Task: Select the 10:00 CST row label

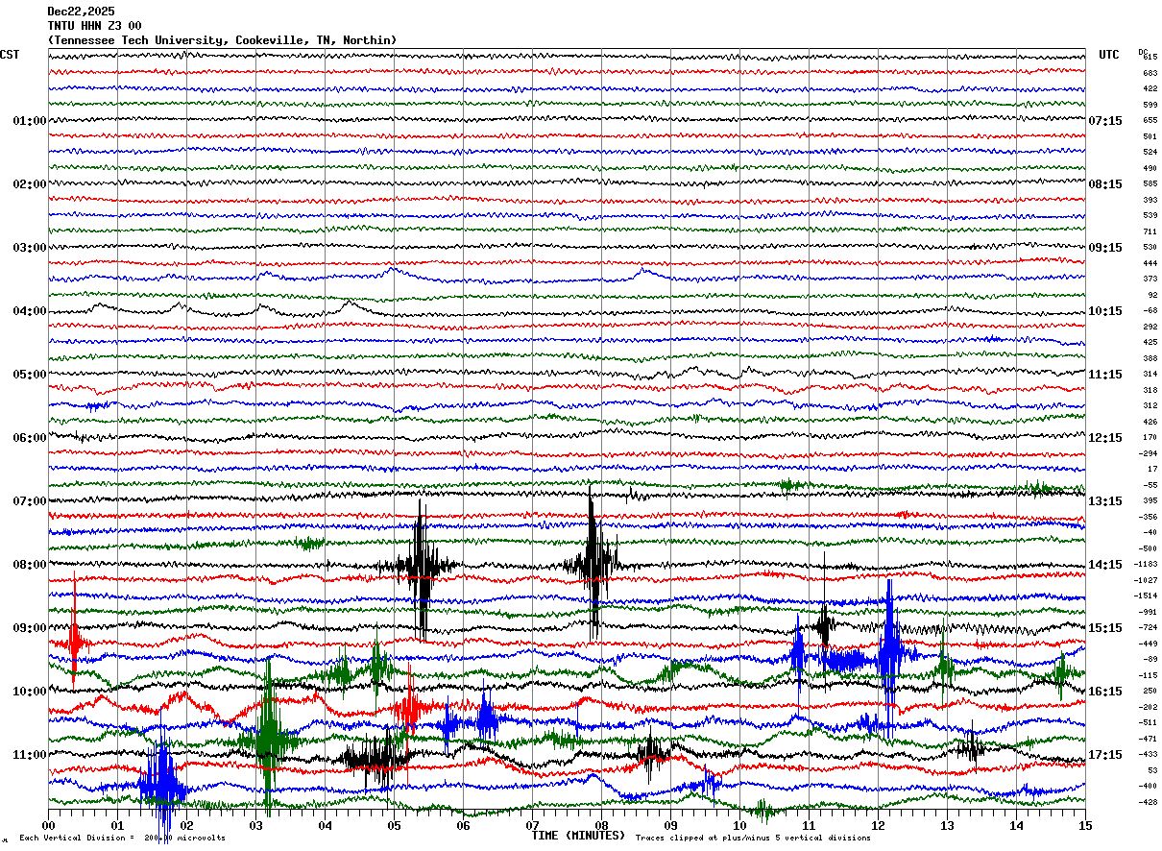Action: (x=30, y=692)
